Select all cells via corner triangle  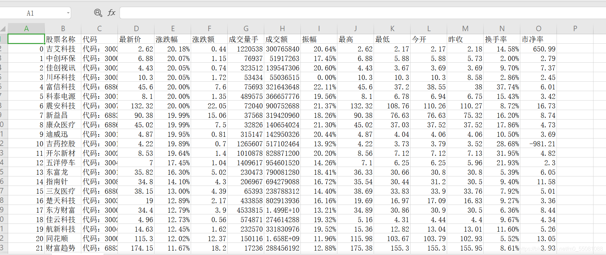(x=3, y=29)
